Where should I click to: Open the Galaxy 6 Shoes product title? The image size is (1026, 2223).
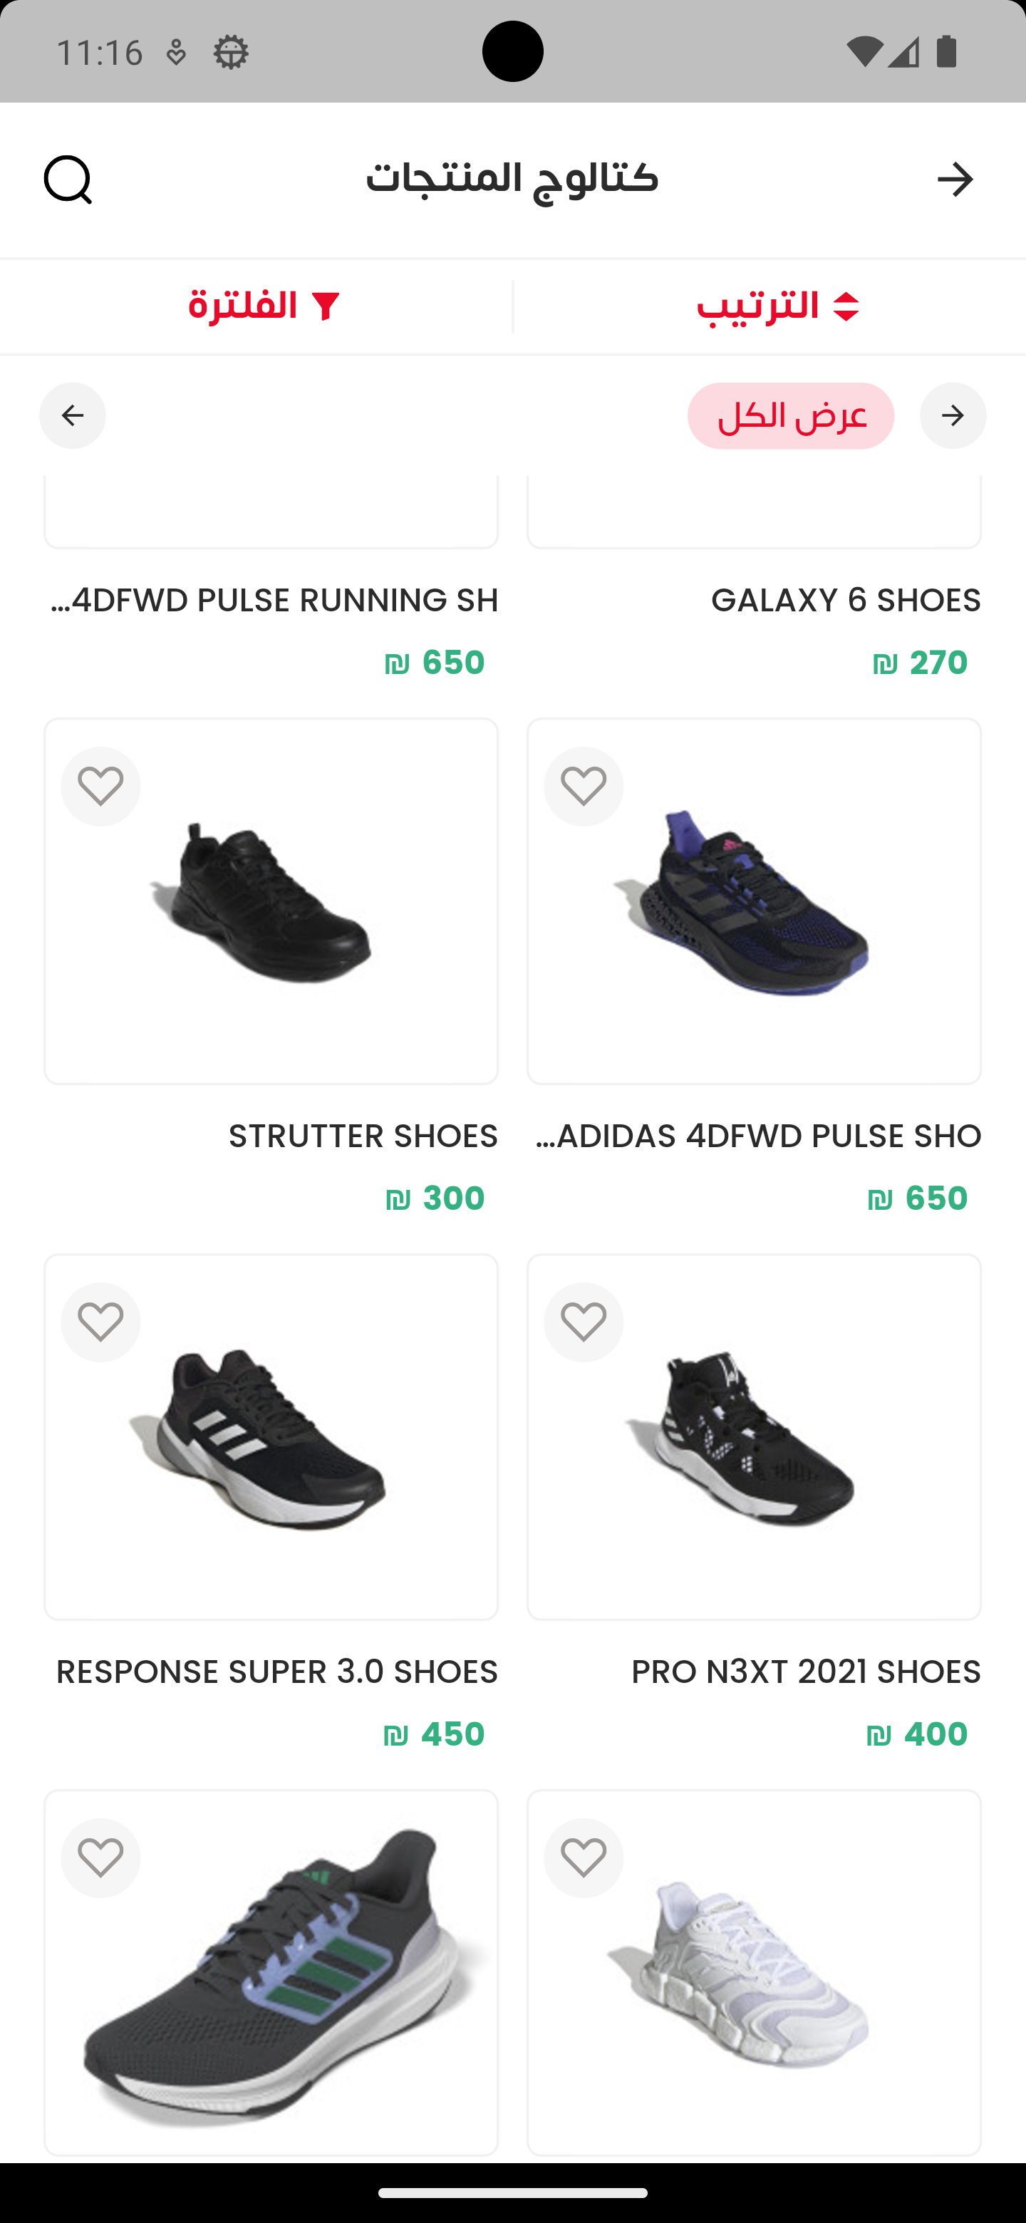click(845, 601)
